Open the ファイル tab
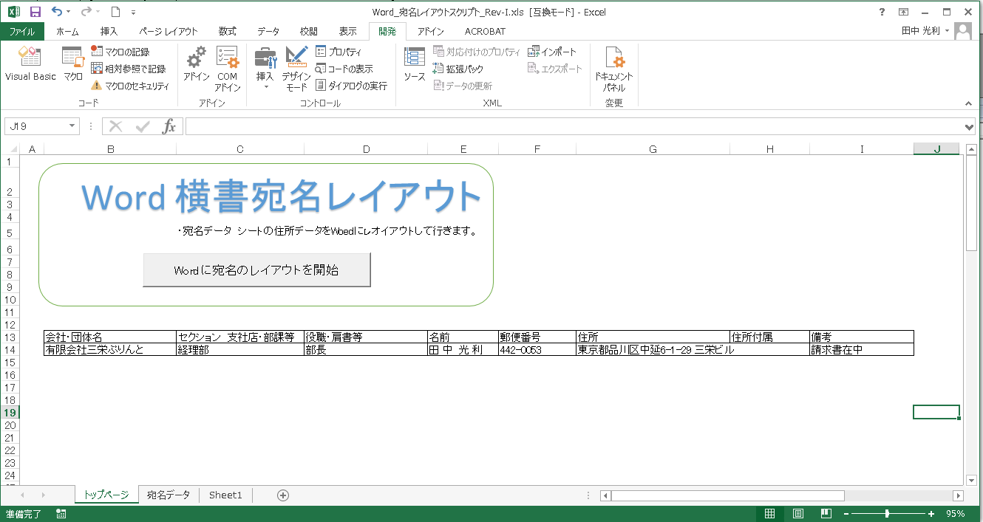The height and width of the screenshot is (522, 983). [x=21, y=32]
